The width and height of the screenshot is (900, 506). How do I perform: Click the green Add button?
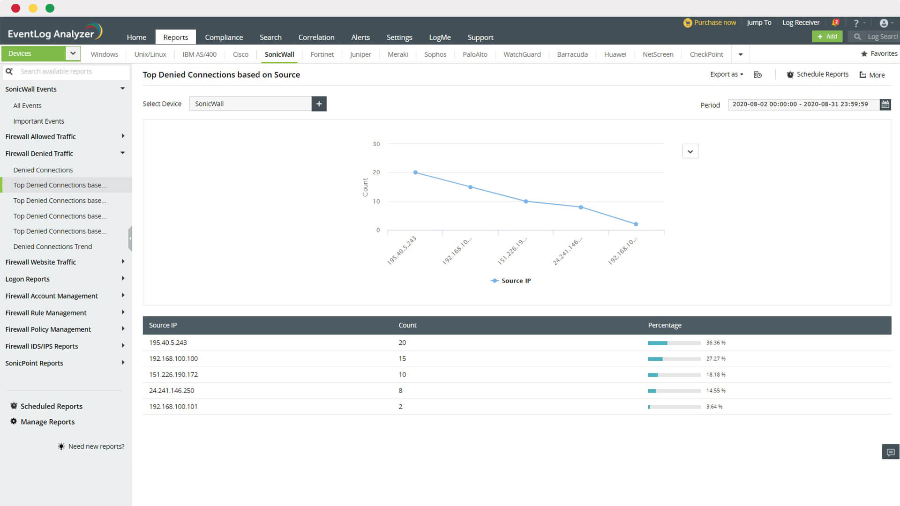coord(827,37)
